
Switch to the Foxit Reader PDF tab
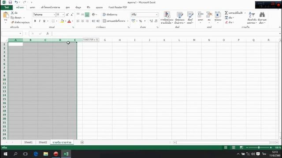point(118,7)
